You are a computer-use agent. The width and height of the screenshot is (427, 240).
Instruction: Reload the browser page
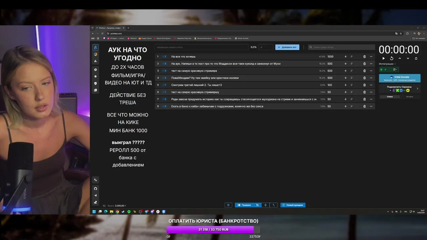[x=102, y=33]
